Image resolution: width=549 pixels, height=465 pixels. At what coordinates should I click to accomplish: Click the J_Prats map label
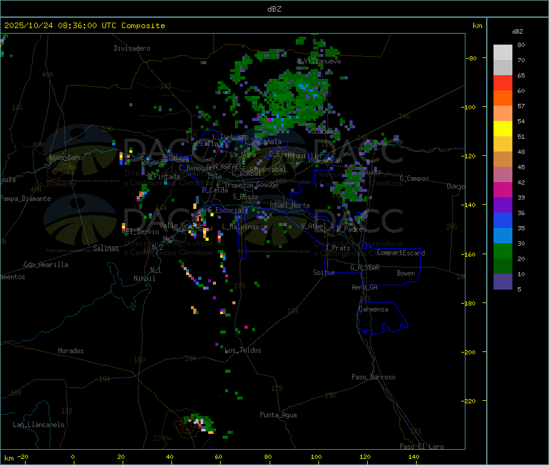(x=338, y=248)
